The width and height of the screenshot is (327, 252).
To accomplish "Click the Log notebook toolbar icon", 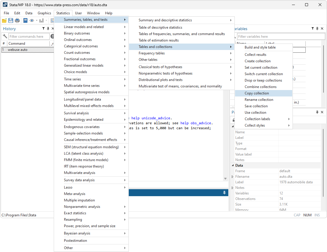I will click(25, 20).
